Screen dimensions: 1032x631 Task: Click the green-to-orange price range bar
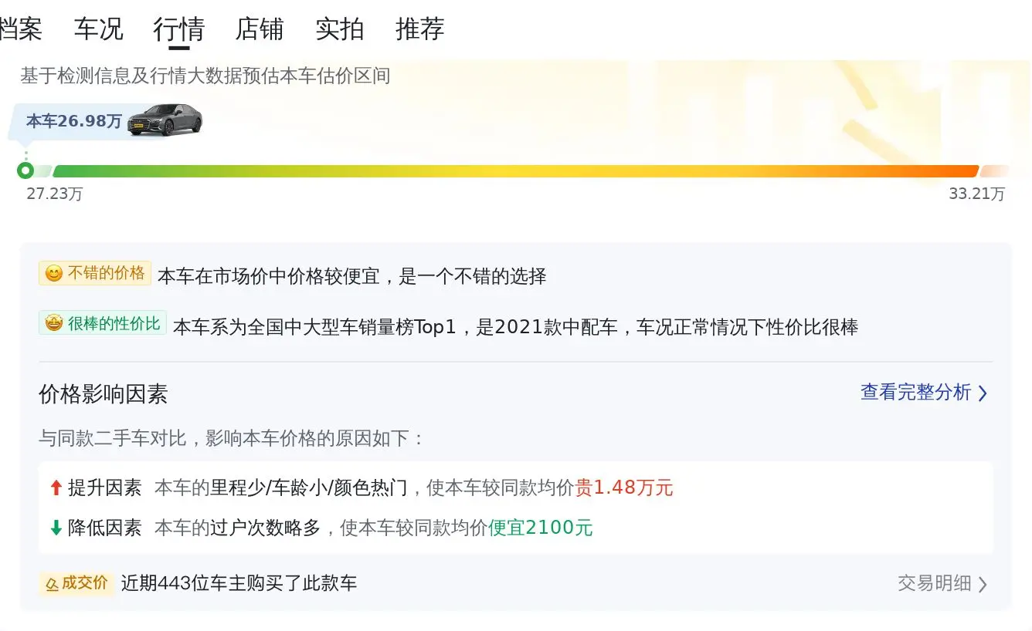point(515,171)
